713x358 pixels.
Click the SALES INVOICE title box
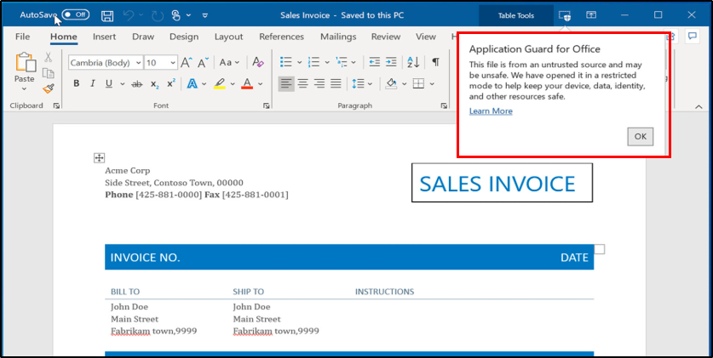tap(502, 183)
